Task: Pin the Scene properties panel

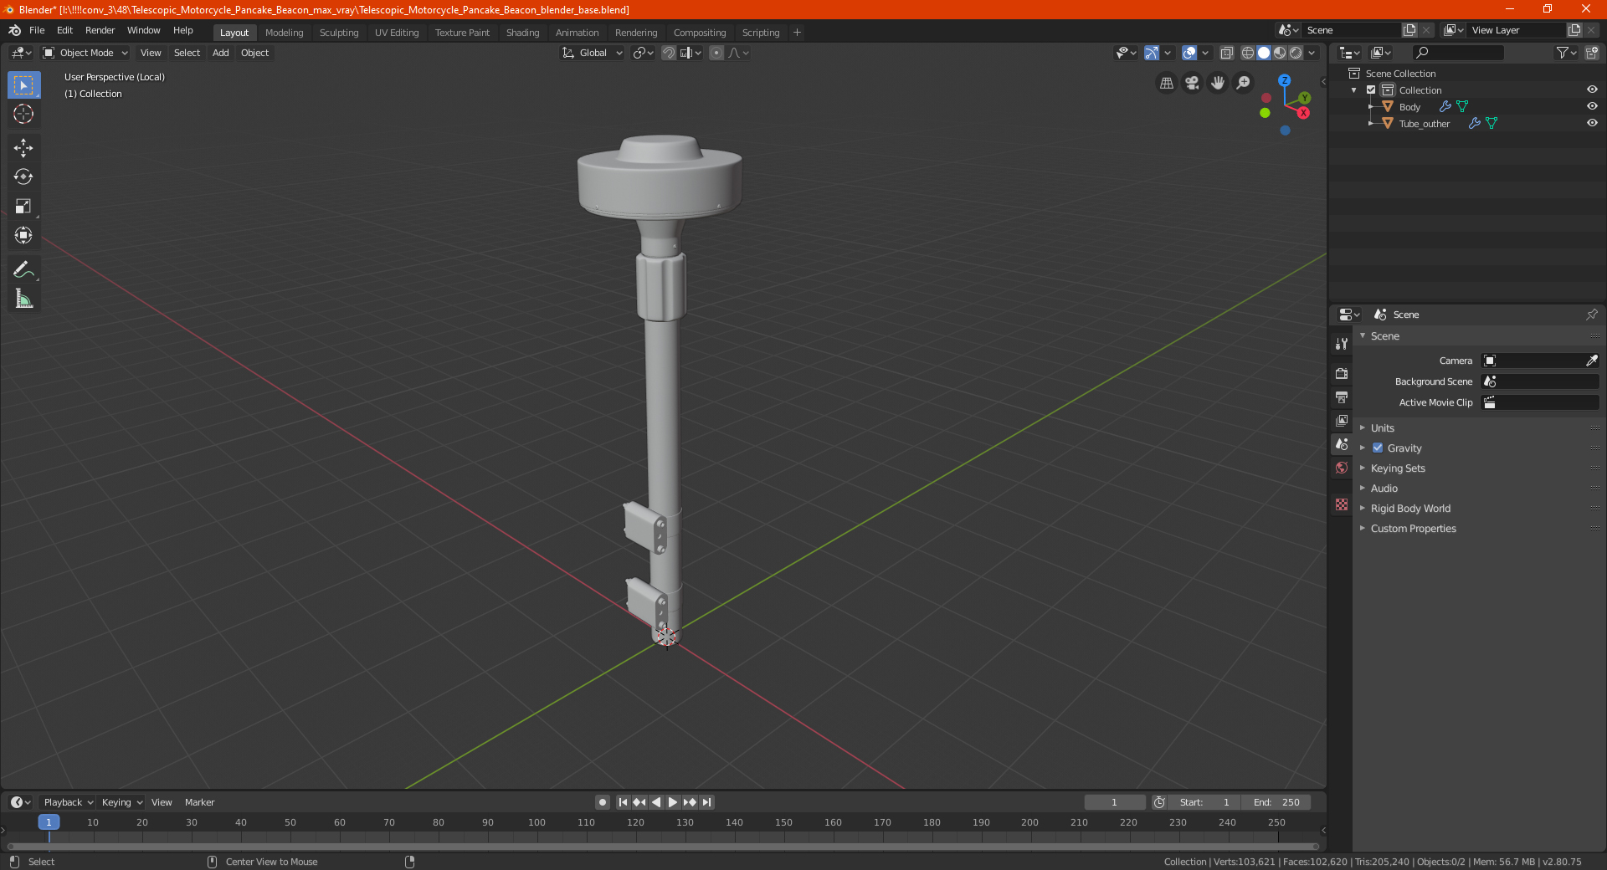Action: pyautogui.click(x=1591, y=315)
